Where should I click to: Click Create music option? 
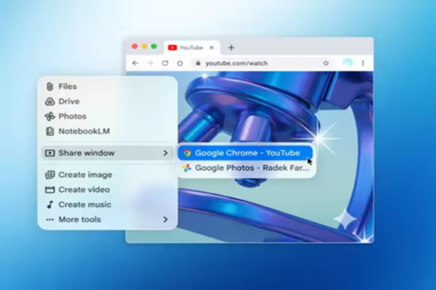85,204
